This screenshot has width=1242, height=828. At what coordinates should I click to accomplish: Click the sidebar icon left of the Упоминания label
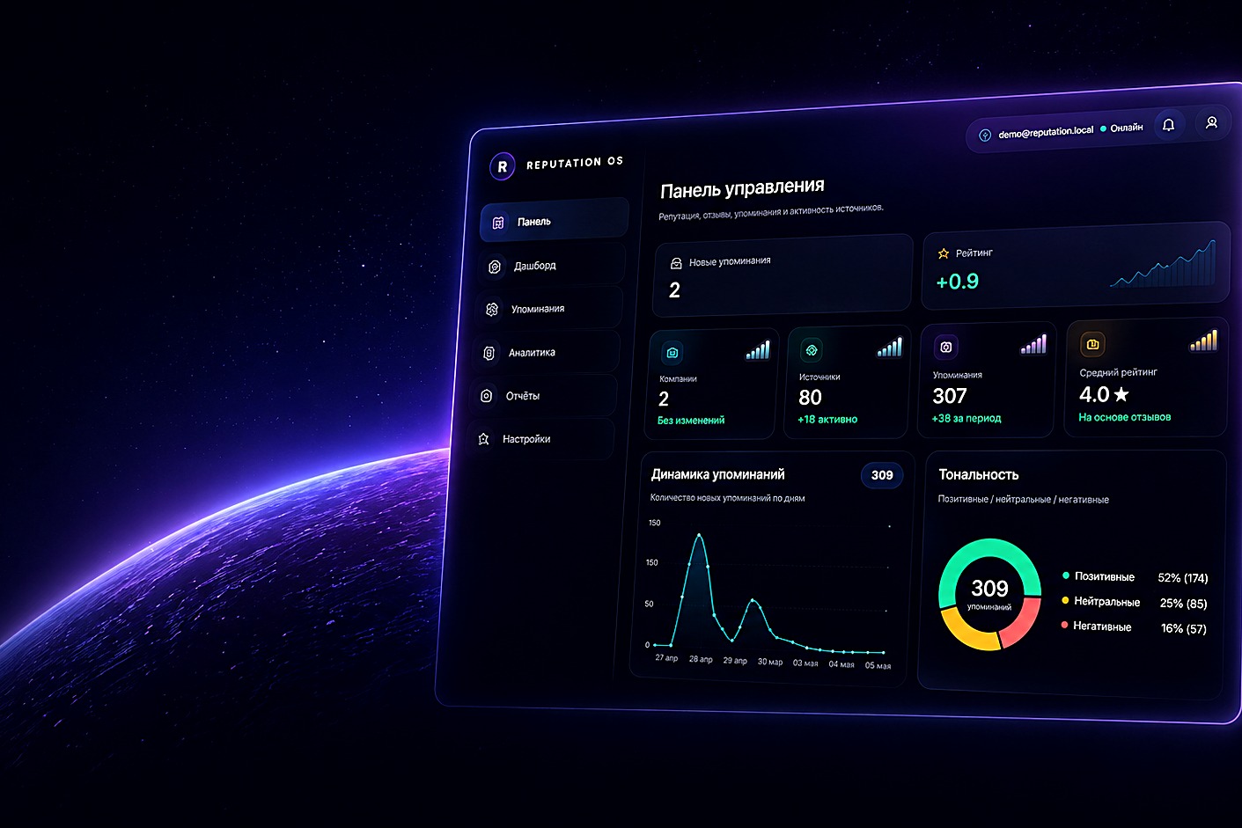pos(492,310)
